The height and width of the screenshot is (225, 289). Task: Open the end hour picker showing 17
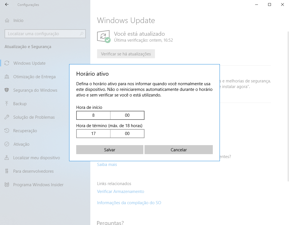93,134
